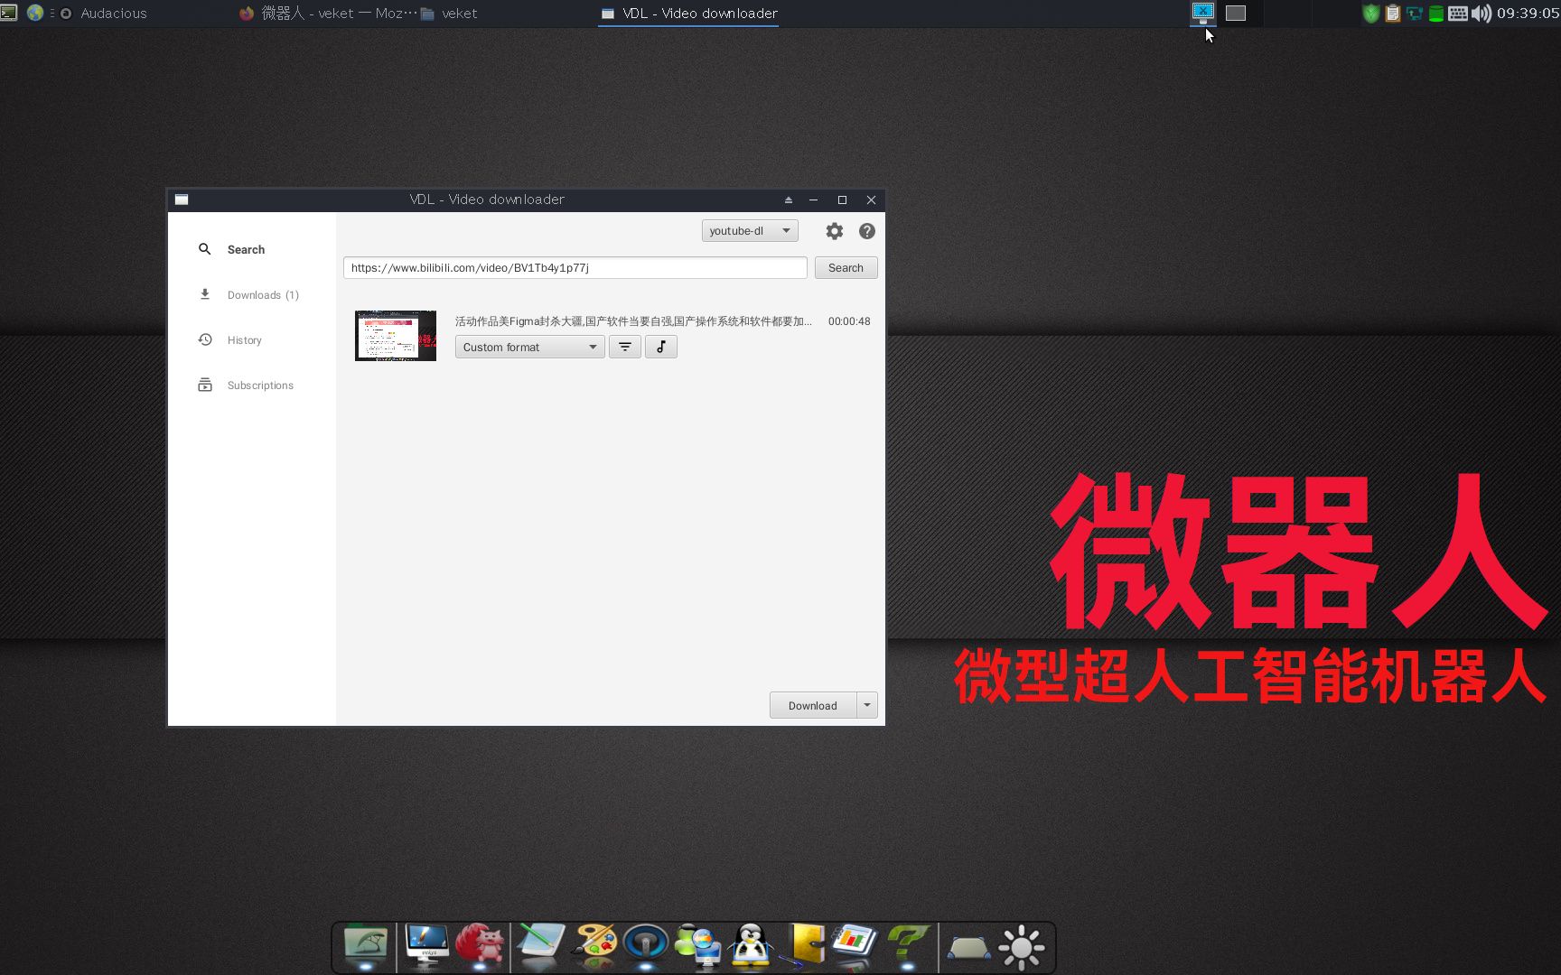Switch to the Mozilla Firefox taskbar entry
Viewport: 1561px width, 975px height.
(x=328, y=13)
